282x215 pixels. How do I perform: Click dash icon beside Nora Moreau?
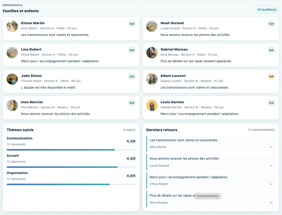pyautogui.click(x=271, y=202)
